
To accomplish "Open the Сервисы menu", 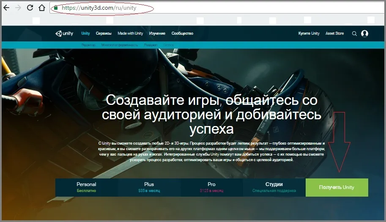I will click(x=104, y=33).
